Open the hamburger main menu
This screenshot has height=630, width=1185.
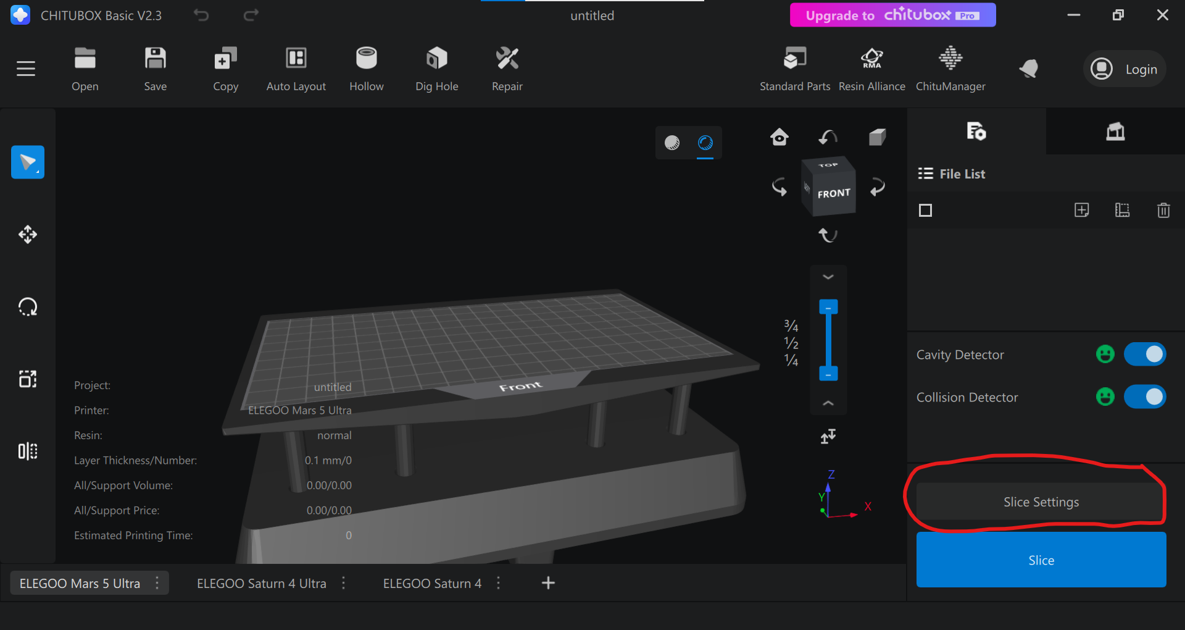click(26, 69)
